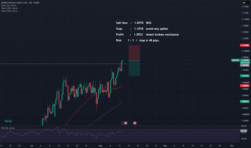Image resolution: width=251 pixels, height=148 pixels.
Task: Click the 'Oct' label on the time axis
Action: click(232, 146)
